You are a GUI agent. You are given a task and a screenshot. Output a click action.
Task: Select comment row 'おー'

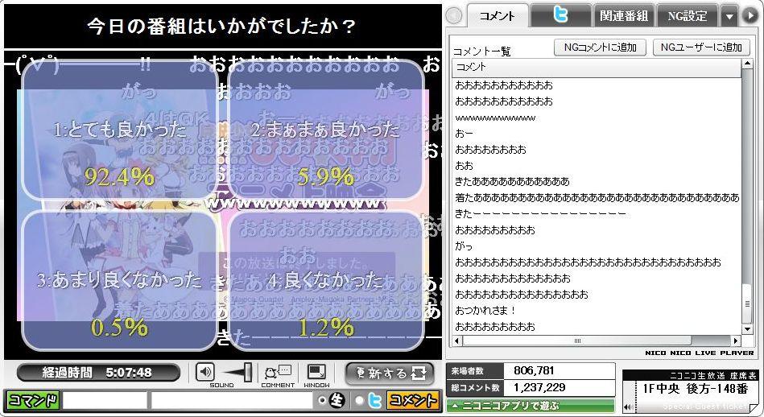point(597,134)
